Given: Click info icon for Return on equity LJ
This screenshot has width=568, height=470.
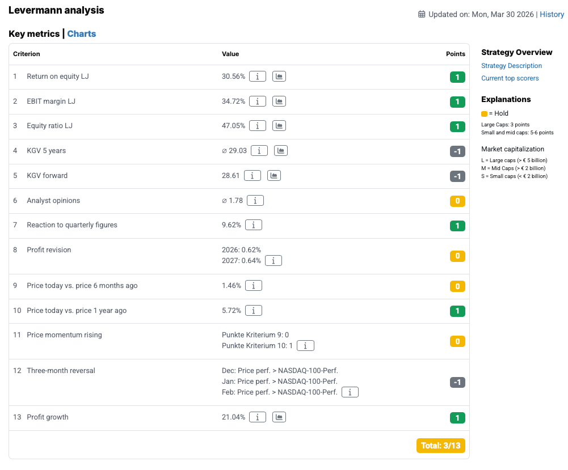Looking at the screenshot, I should tap(258, 77).
